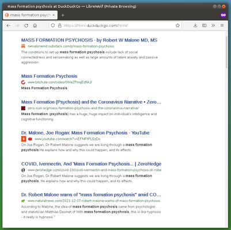Click the padlock site information icon

coord(60,25)
